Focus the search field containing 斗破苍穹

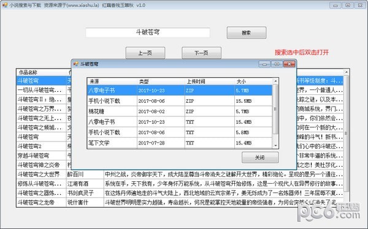[148, 32]
